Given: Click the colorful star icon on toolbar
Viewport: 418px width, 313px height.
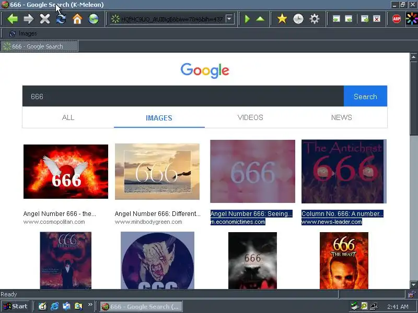Looking at the screenshot, I should (x=412, y=19).
